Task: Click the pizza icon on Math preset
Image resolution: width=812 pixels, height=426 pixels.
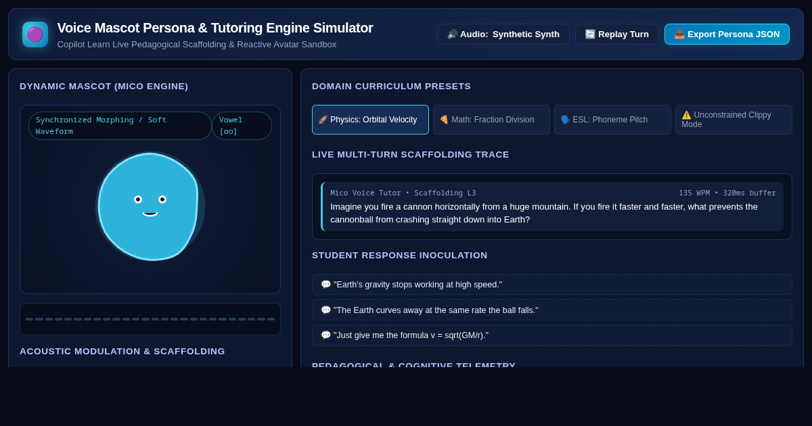Action: [444, 120]
